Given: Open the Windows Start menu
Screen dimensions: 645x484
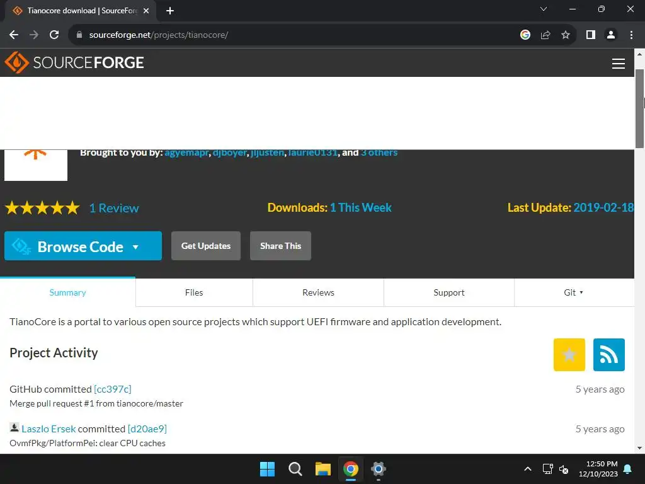Looking at the screenshot, I should pos(267,469).
